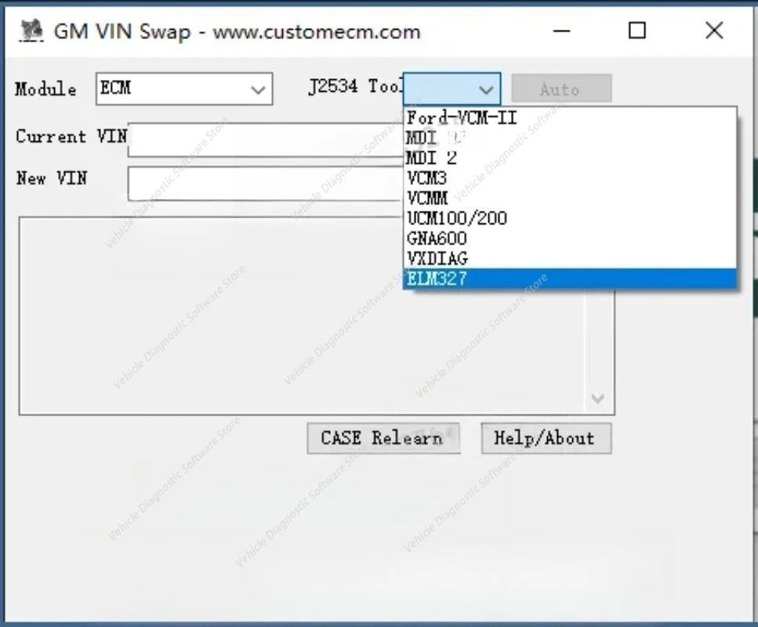The height and width of the screenshot is (627, 758).
Task: Maximize the GM VIN Swap window
Action: click(x=637, y=31)
